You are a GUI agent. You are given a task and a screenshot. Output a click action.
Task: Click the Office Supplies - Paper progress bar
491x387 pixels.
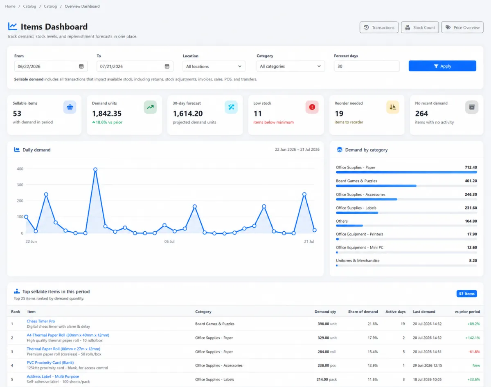tap(406, 172)
